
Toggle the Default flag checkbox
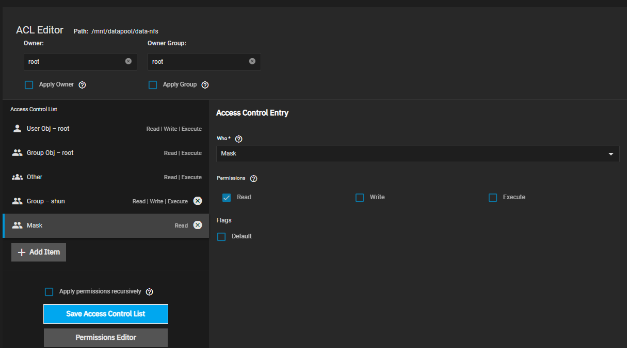pyautogui.click(x=221, y=237)
